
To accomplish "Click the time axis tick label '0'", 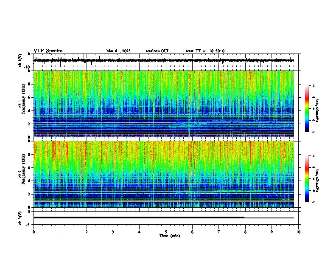I will pos(34,232).
